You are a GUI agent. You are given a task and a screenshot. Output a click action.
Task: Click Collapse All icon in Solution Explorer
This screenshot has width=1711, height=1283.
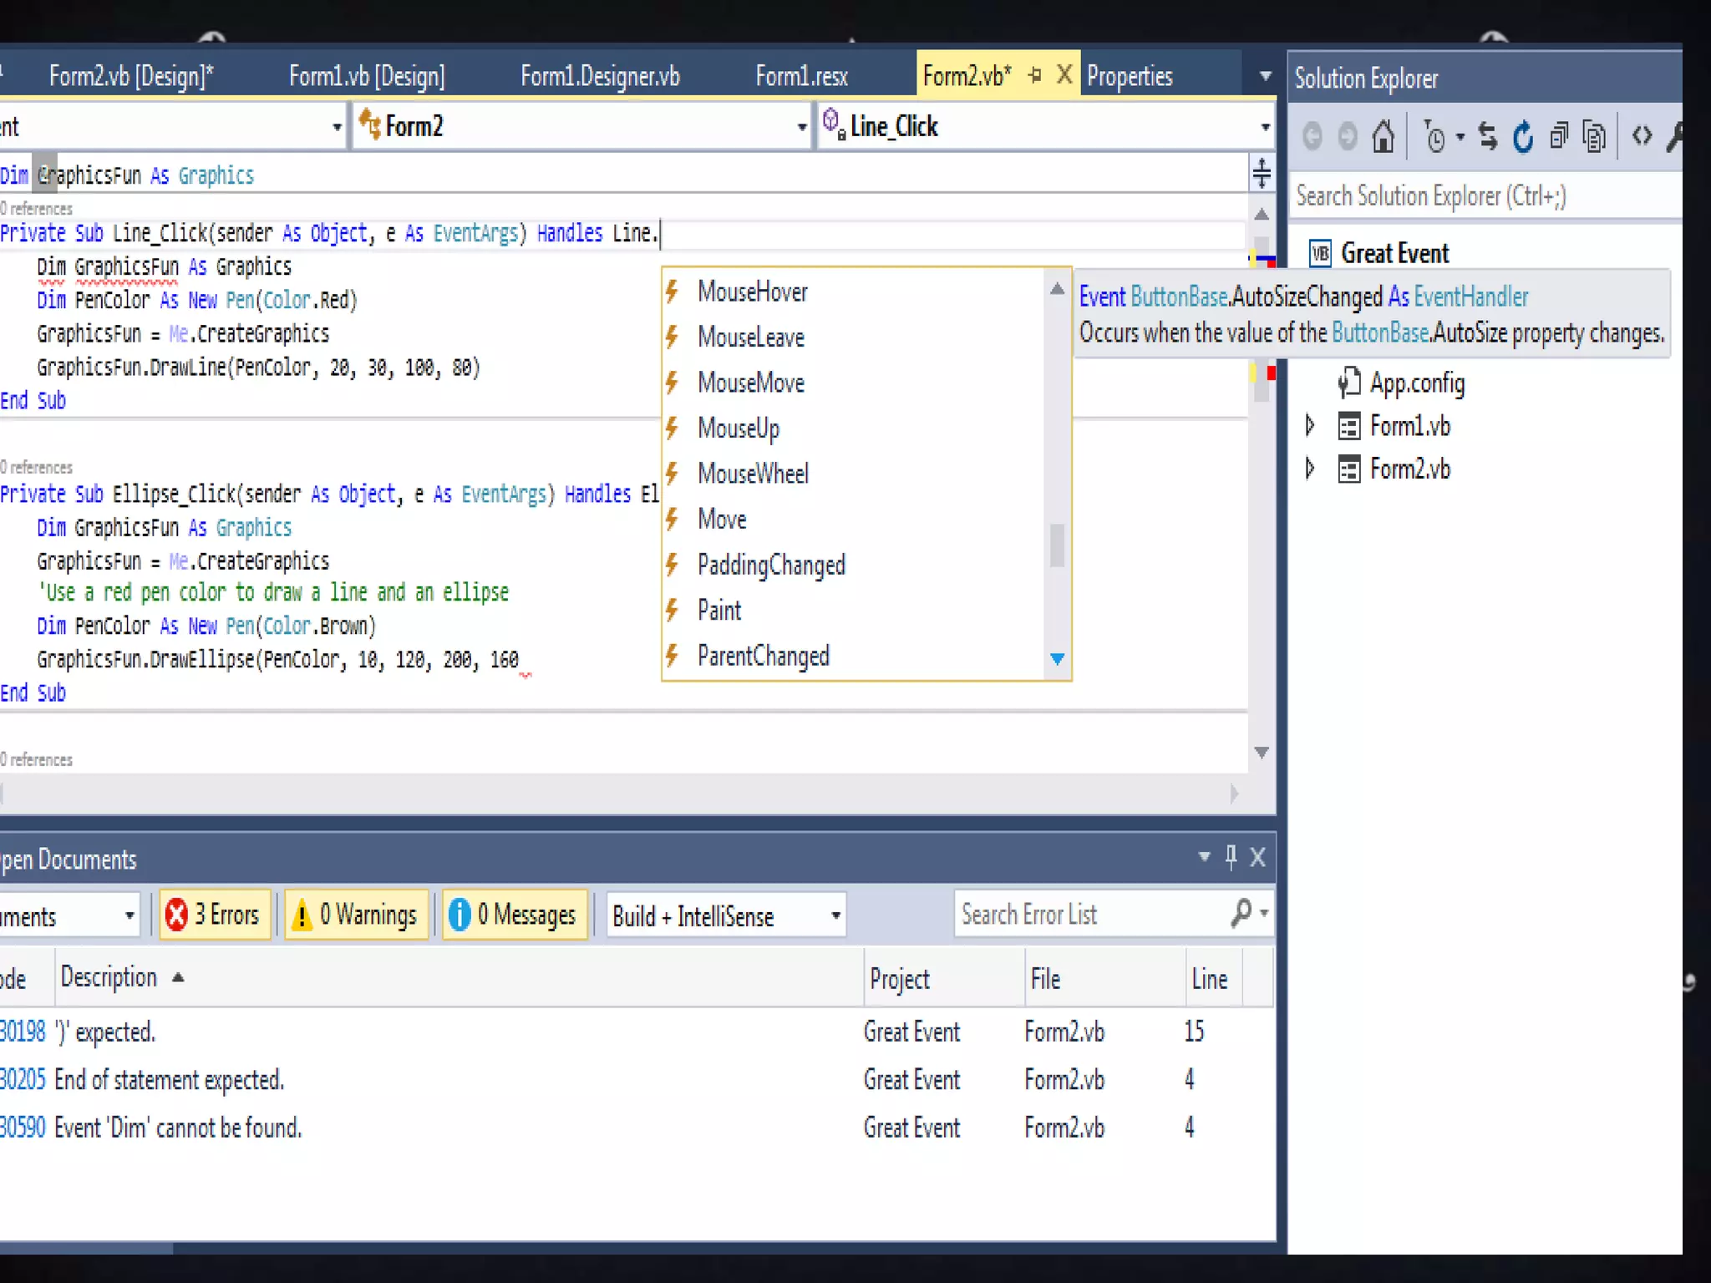[x=1559, y=136]
